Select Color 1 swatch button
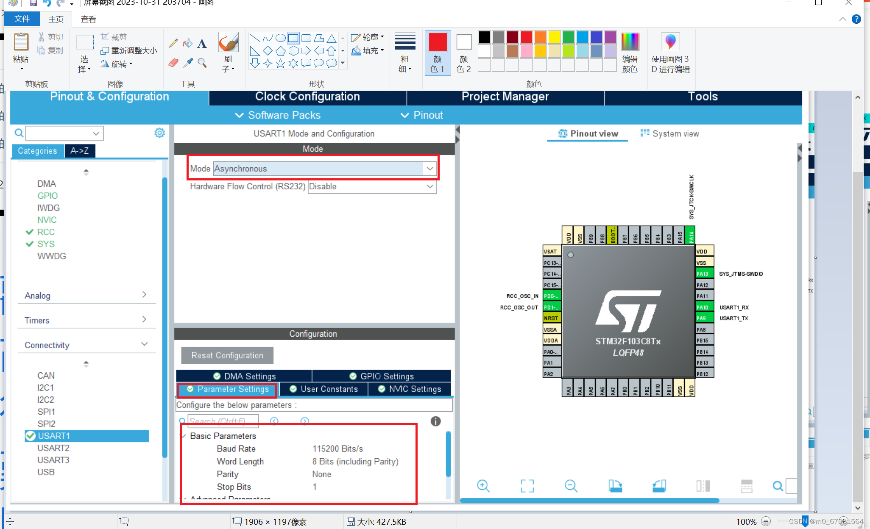The height and width of the screenshot is (529, 870). pos(438,53)
